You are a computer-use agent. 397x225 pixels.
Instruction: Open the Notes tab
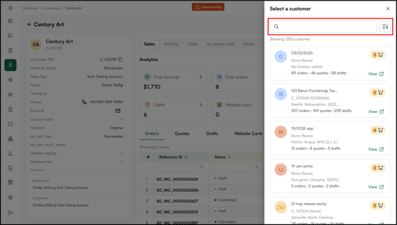pos(249,44)
